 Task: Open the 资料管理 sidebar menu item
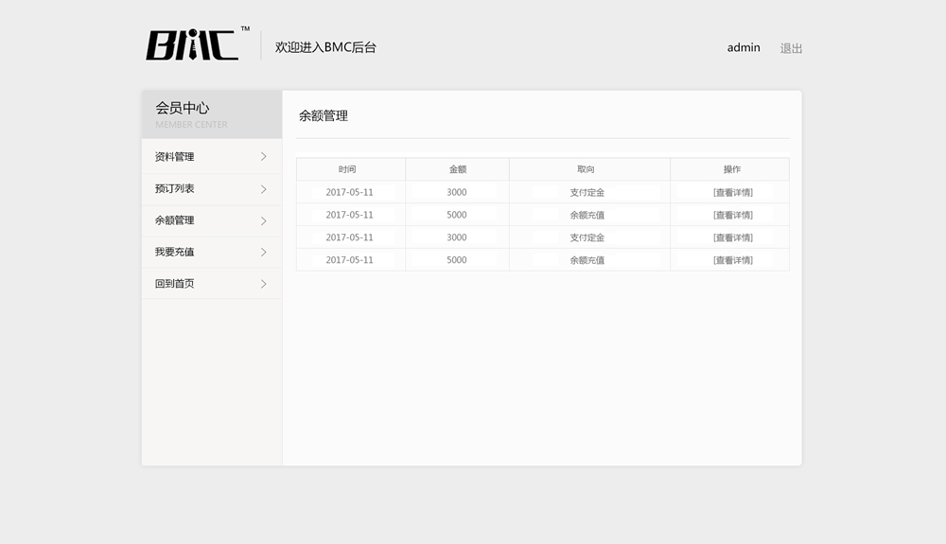point(175,157)
